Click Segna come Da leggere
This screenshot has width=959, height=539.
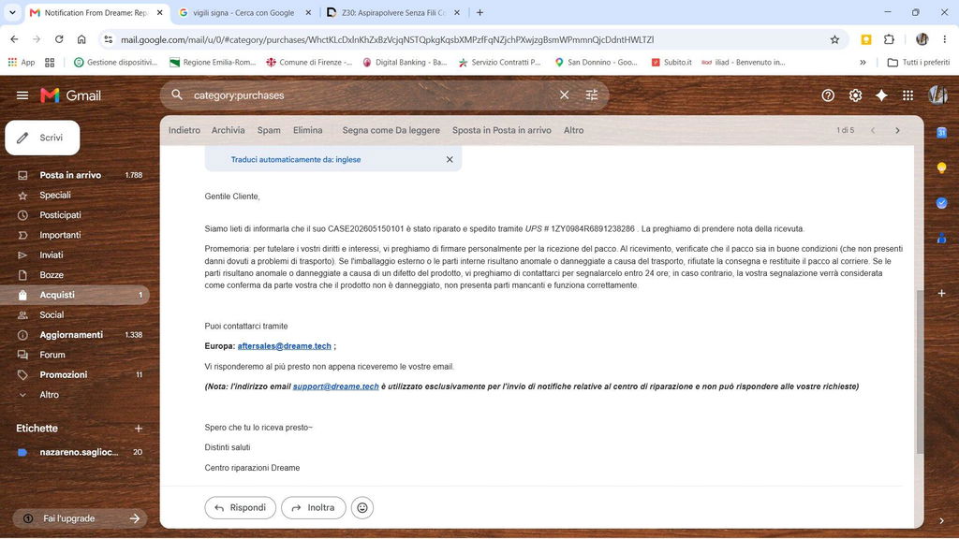click(x=391, y=130)
